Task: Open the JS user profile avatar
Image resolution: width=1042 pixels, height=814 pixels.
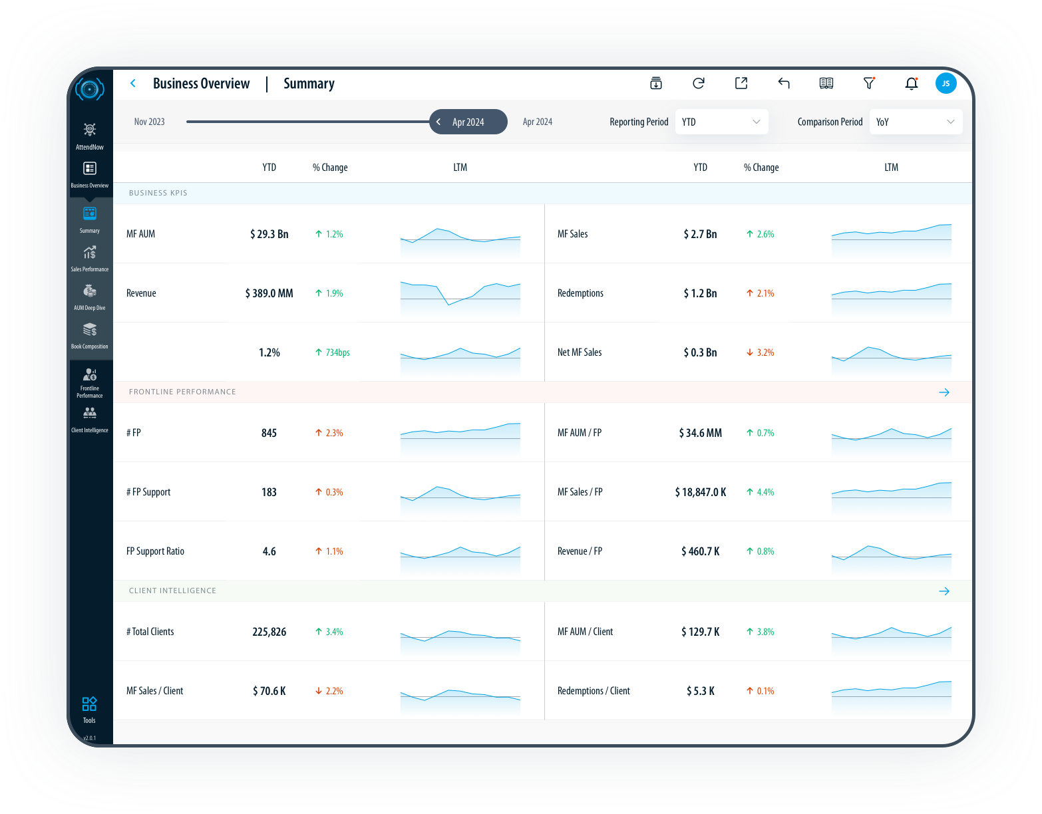Action: pos(946,83)
